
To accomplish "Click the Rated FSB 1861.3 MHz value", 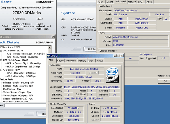I will (74, 120).
